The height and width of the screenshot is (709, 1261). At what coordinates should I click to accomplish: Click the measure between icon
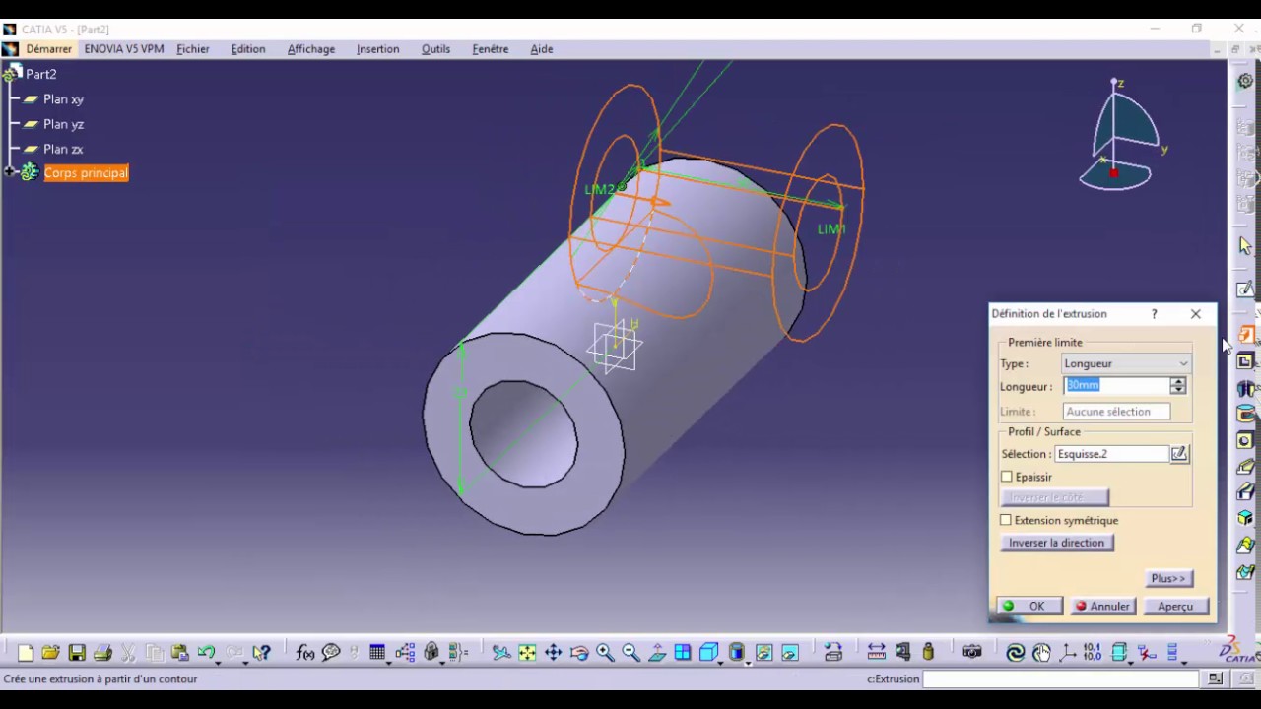click(876, 652)
